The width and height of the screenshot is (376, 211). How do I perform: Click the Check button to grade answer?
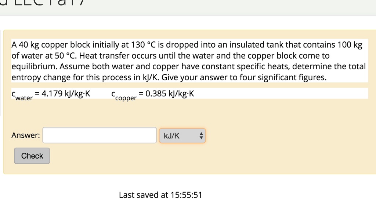click(x=32, y=156)
